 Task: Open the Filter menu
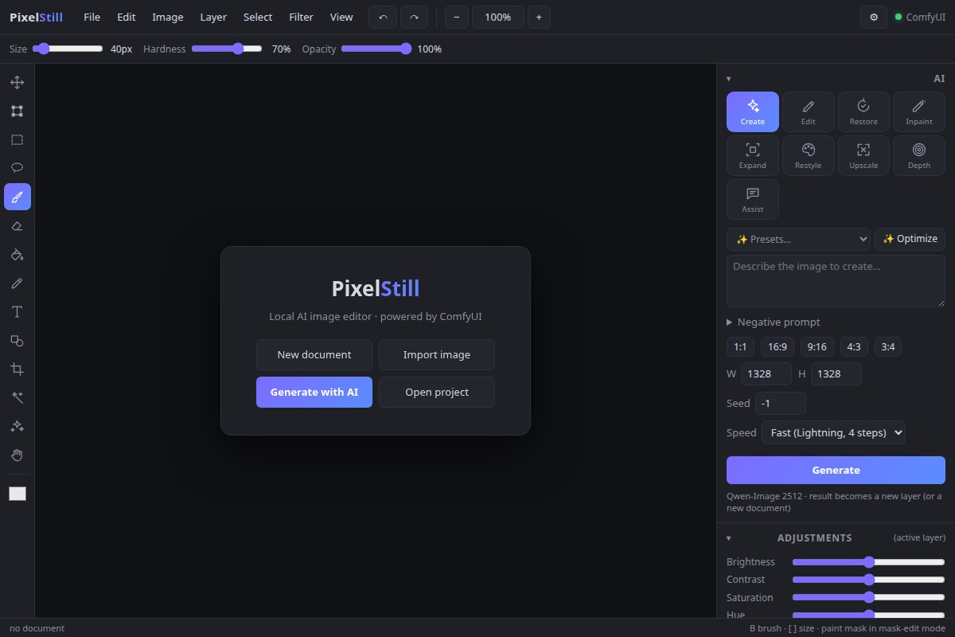coord(301,17)
